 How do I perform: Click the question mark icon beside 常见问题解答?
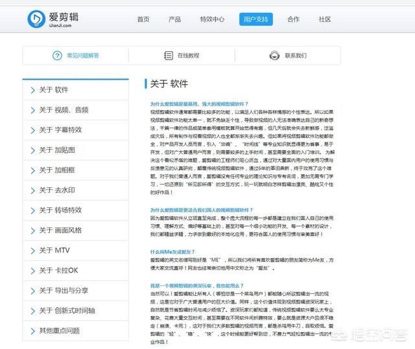click(55, 56)
